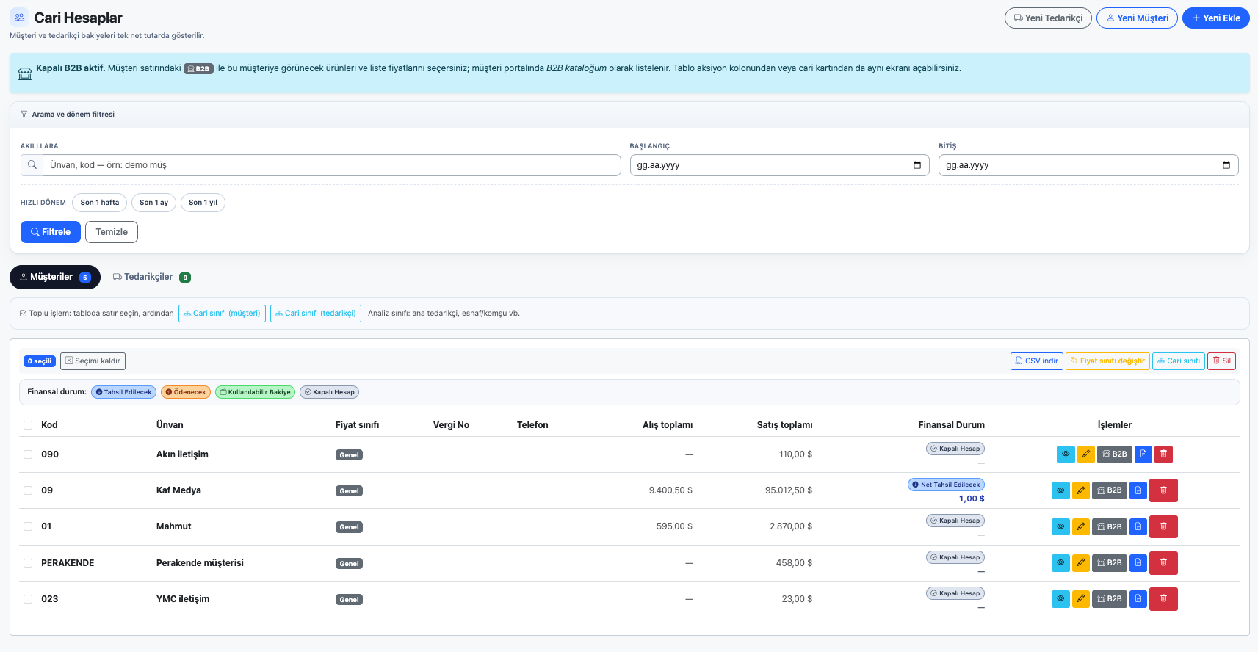View Kaf Medya account with eye icon
The height and width of the screenshot is (652, 1258).
pos(1060,490)
